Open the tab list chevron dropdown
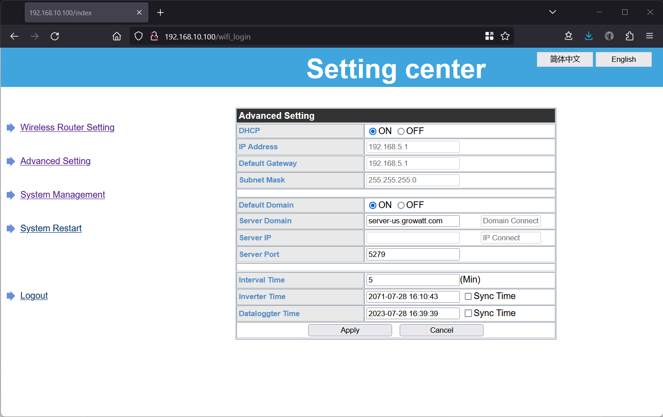Viewport: 663px width, 417px height. [552, 12]
